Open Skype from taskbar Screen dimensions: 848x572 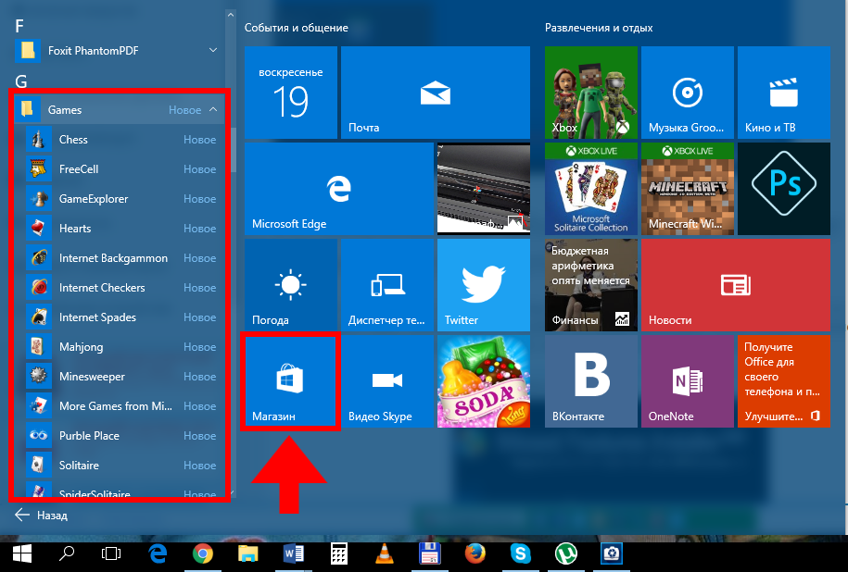pyautogui.click(x=520, y=554)
